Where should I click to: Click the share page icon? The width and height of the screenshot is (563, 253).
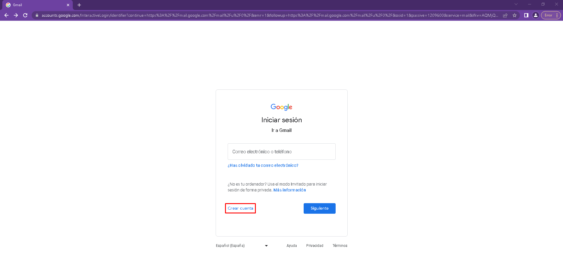[505, 15]
